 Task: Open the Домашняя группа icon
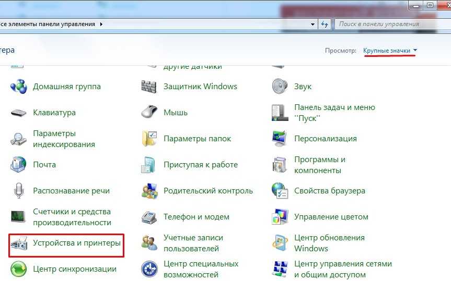[19, 87]
